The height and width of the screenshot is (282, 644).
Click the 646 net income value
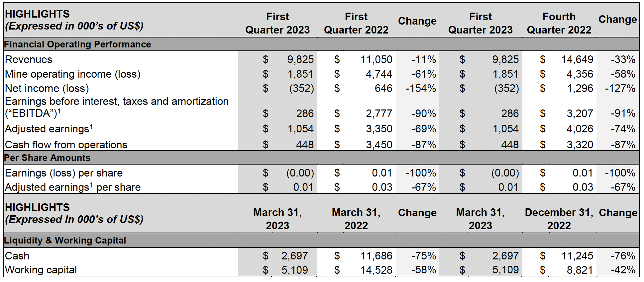pyautogui.click(x=383, y=89)
